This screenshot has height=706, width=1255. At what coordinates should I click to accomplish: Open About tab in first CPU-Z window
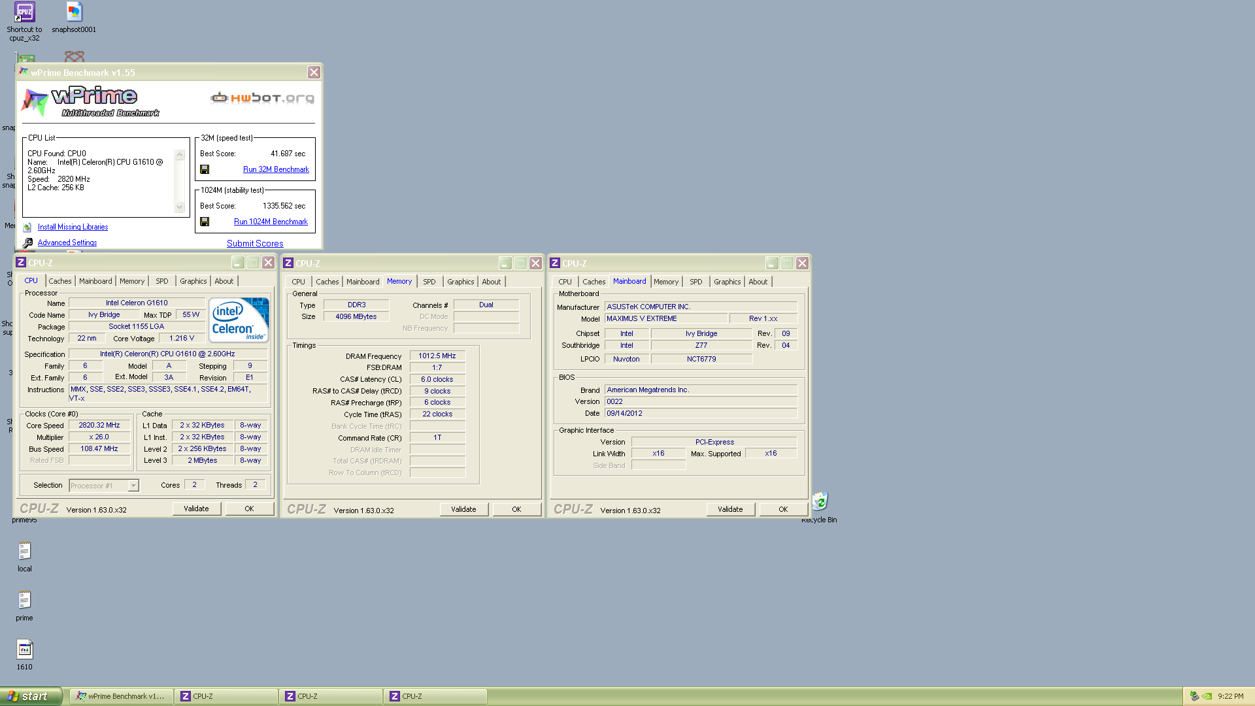pos(224,281)
